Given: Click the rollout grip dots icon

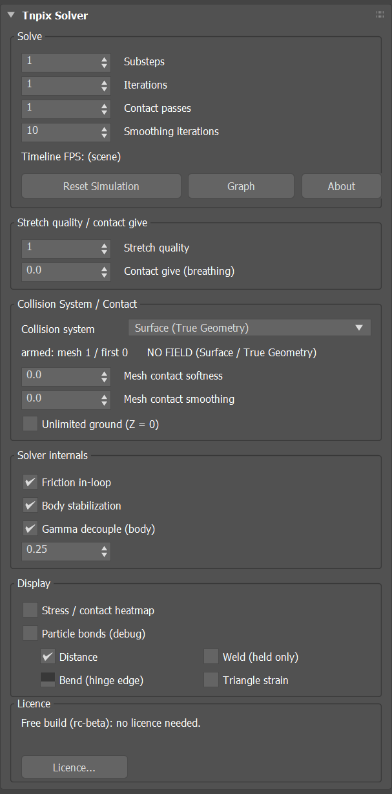Looking at the screenshot, I should (x=380, y=15).
